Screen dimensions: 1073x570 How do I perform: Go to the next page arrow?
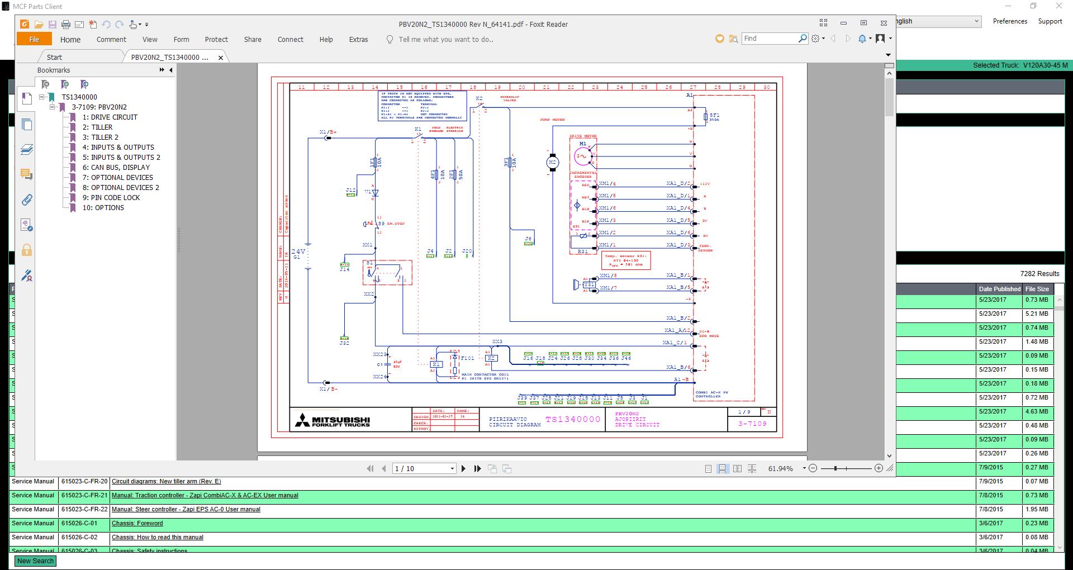463,469
